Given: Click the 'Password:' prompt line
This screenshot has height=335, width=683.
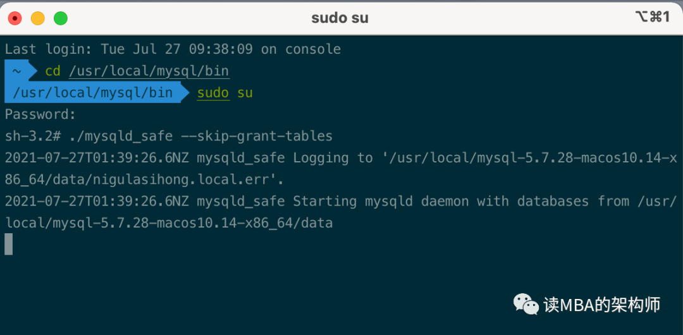Looking at the screenshot, I should 40,114.
